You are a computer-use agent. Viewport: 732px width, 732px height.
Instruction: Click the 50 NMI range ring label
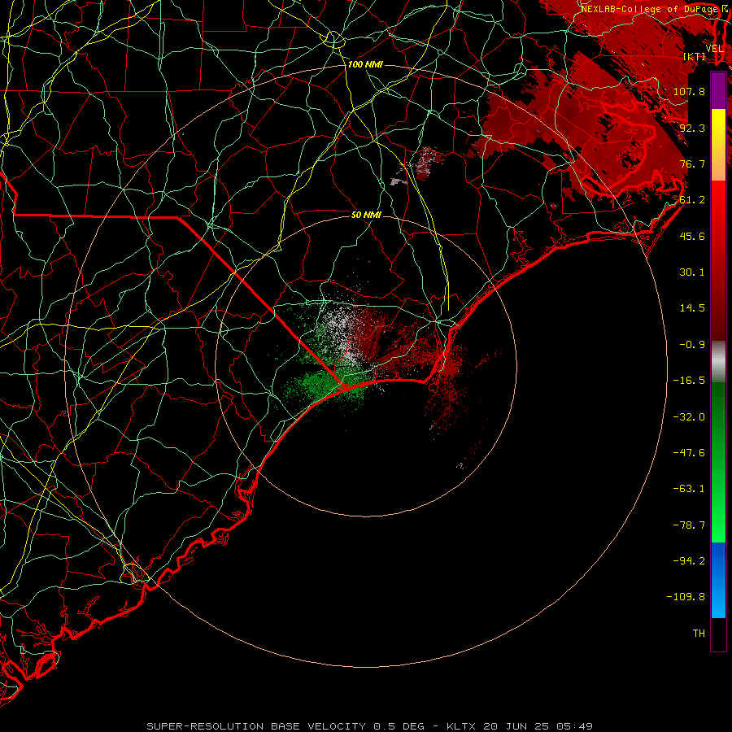(x=366, y=215)
